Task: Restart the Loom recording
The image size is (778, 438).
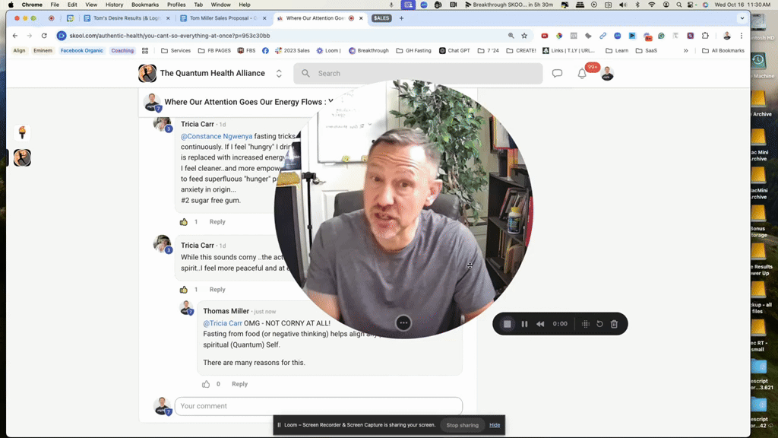Action: [x=599, y=324]
